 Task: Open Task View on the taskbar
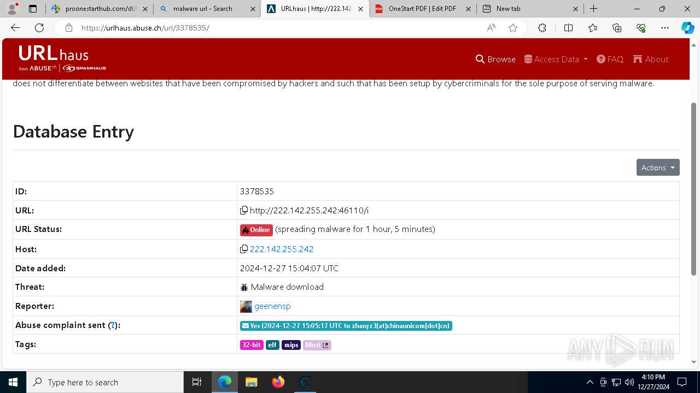tap(197, 382)
